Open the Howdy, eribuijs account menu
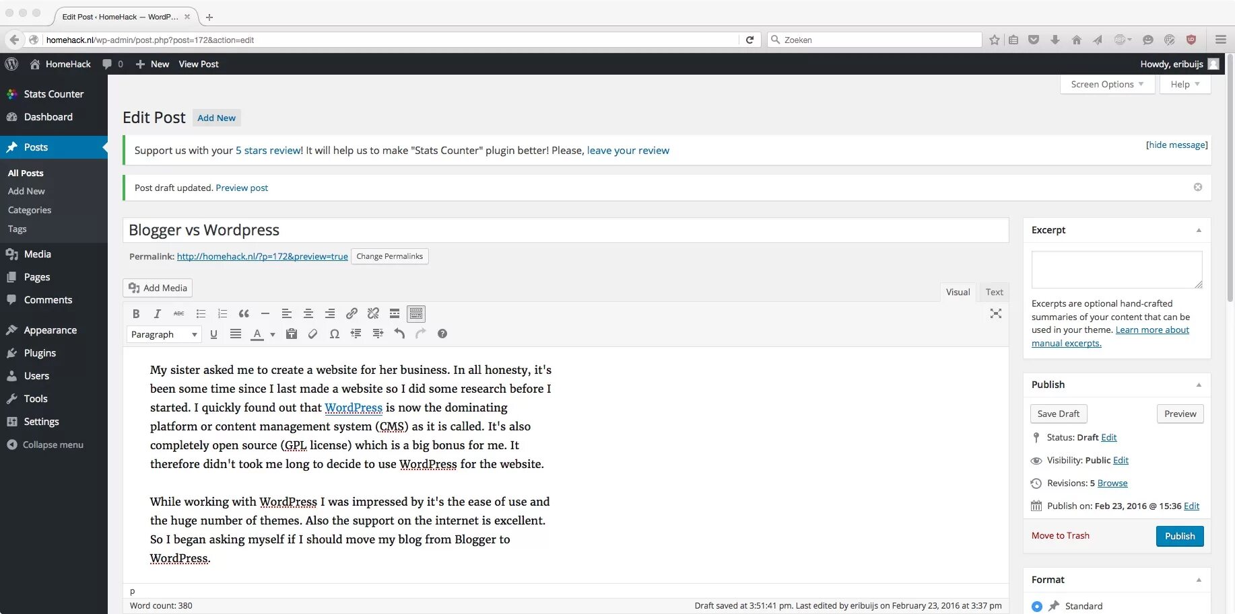1235x614 pixels. pyautogui.click(x=1179, y=64)
